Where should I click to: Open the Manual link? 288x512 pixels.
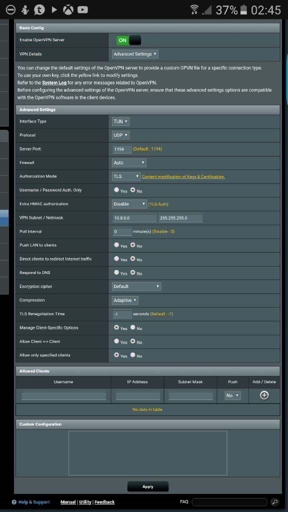pos(68,502)
